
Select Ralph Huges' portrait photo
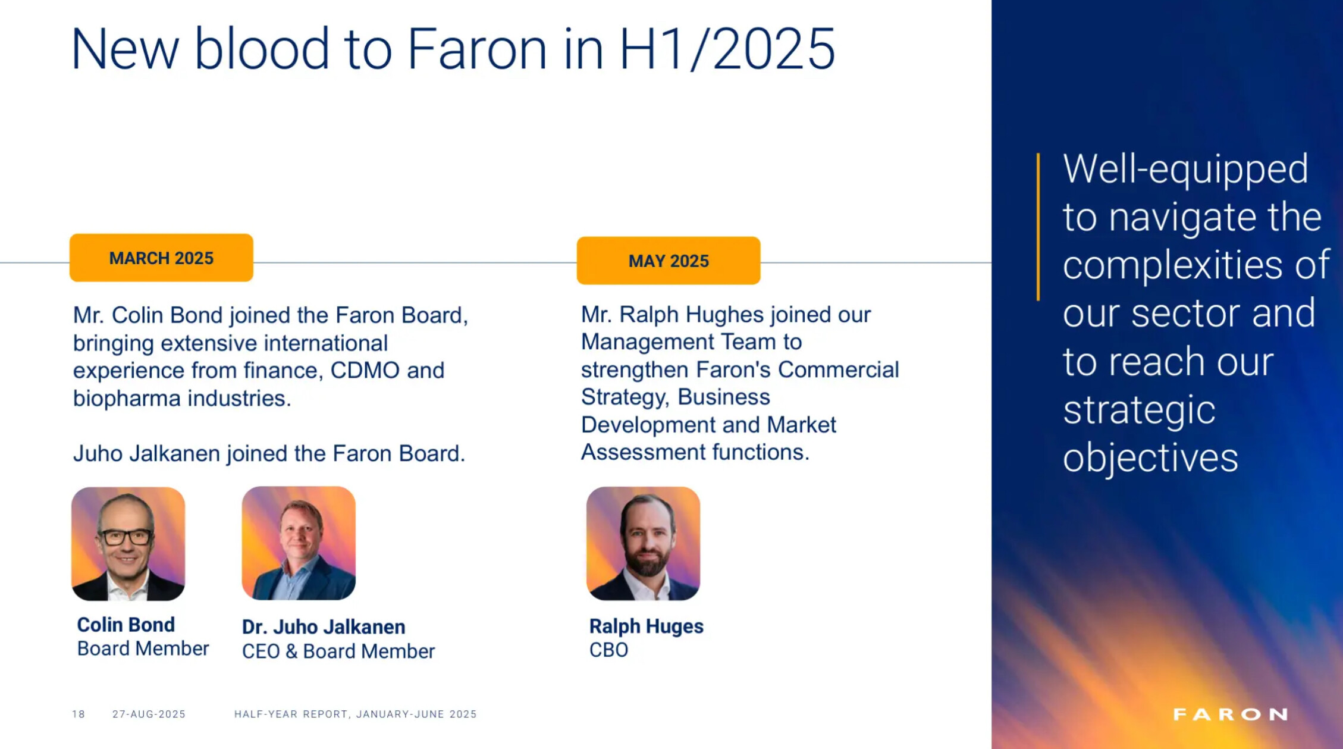643,544
